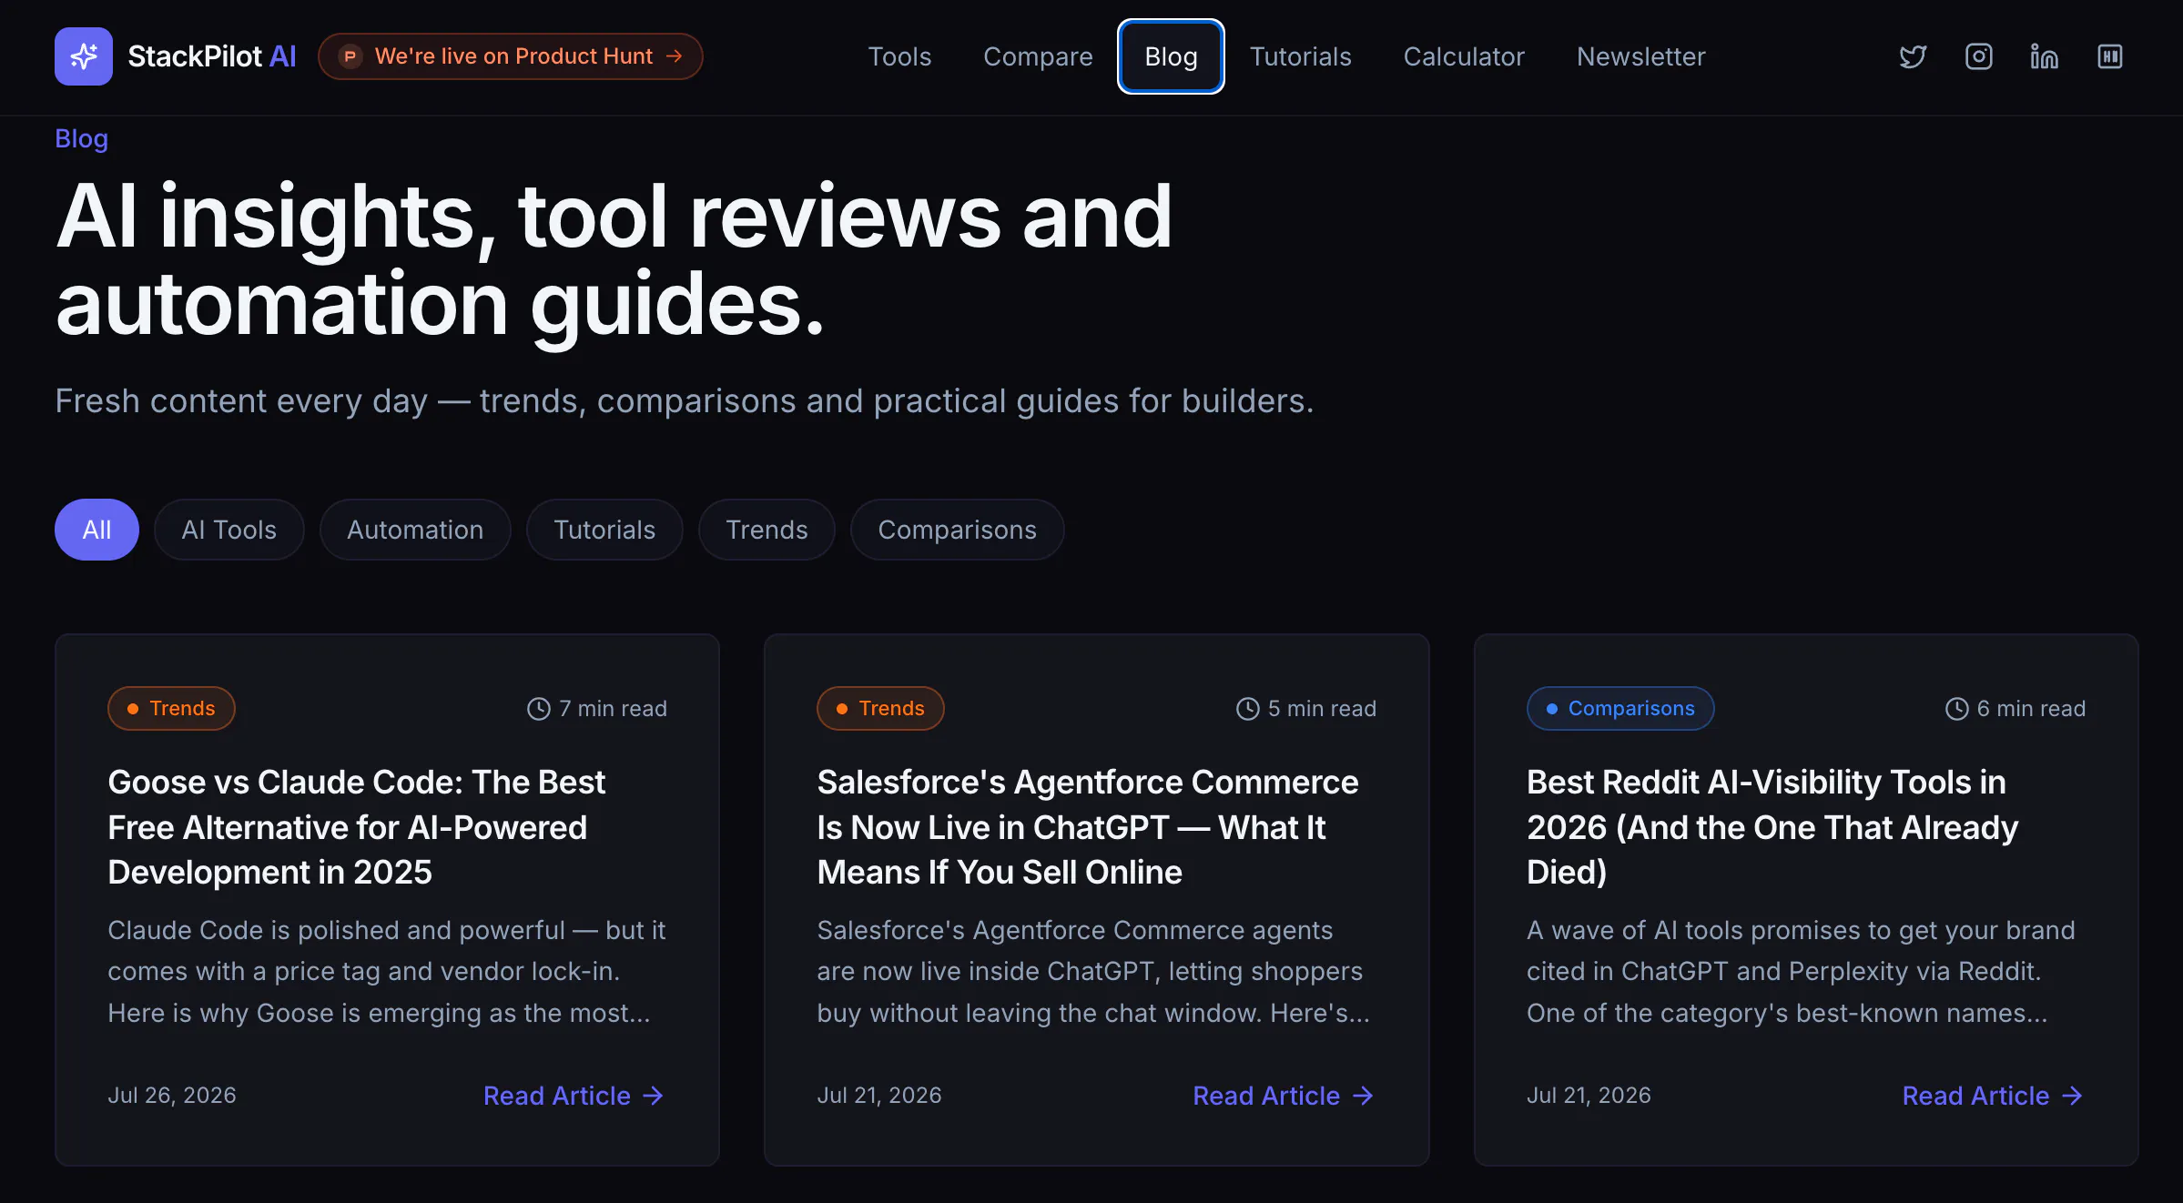Click 6 min read label
This screenshot has height=1203, width=2183.
2031,709
